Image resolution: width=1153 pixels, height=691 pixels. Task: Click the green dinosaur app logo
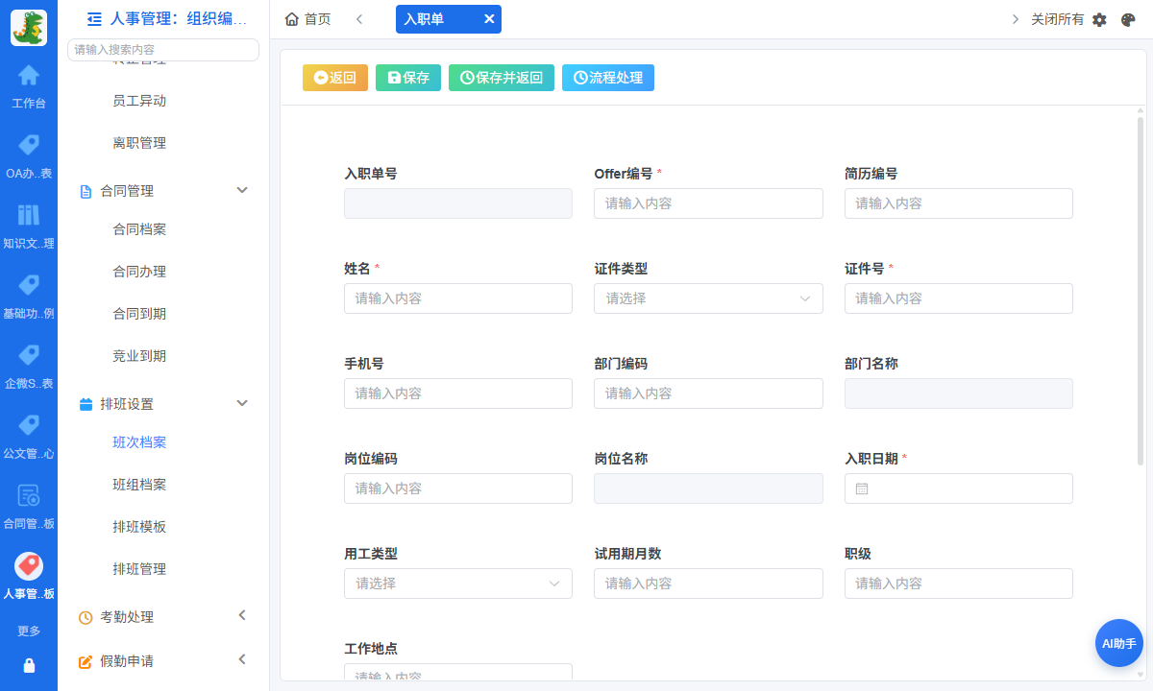[29, 28]
